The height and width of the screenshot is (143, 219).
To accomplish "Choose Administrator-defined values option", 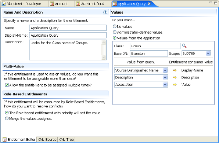I will (x=115, y=32).
